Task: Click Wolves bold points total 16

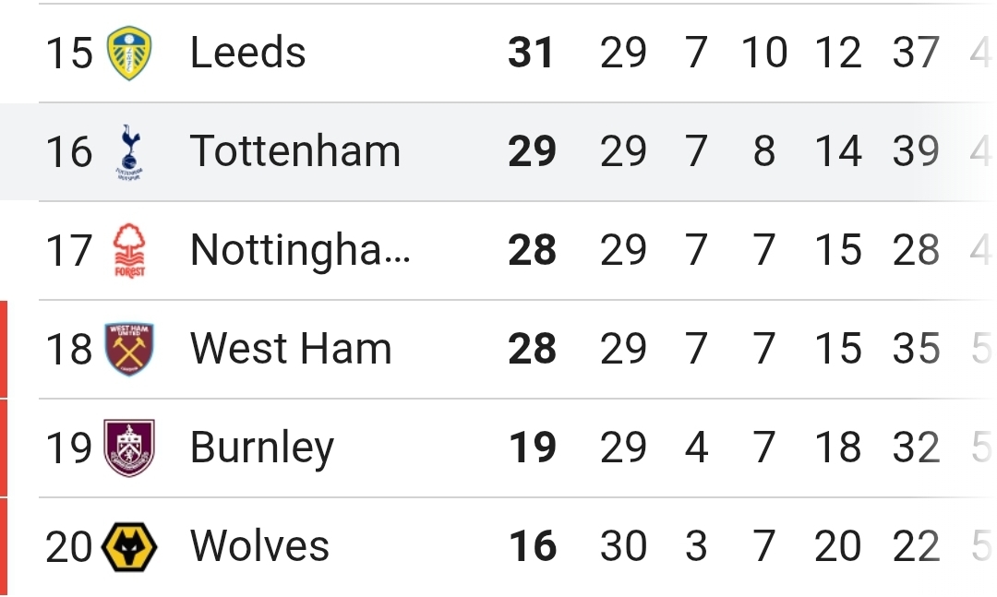Action: (x=532, y=546)
